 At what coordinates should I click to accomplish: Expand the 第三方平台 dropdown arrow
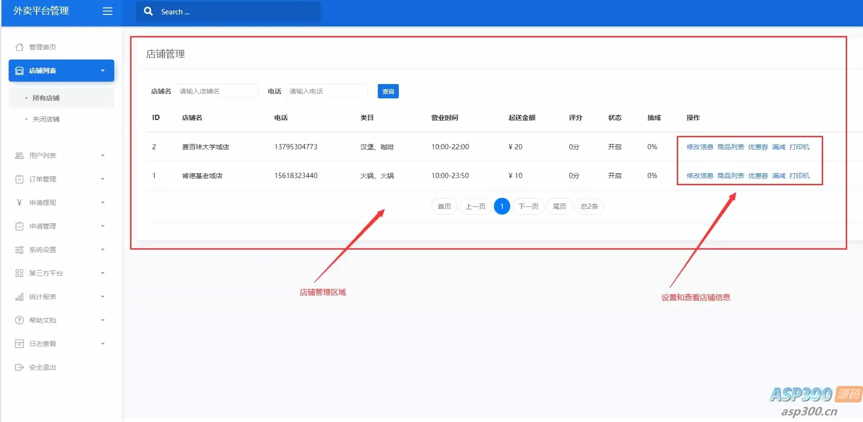[103, 273]
